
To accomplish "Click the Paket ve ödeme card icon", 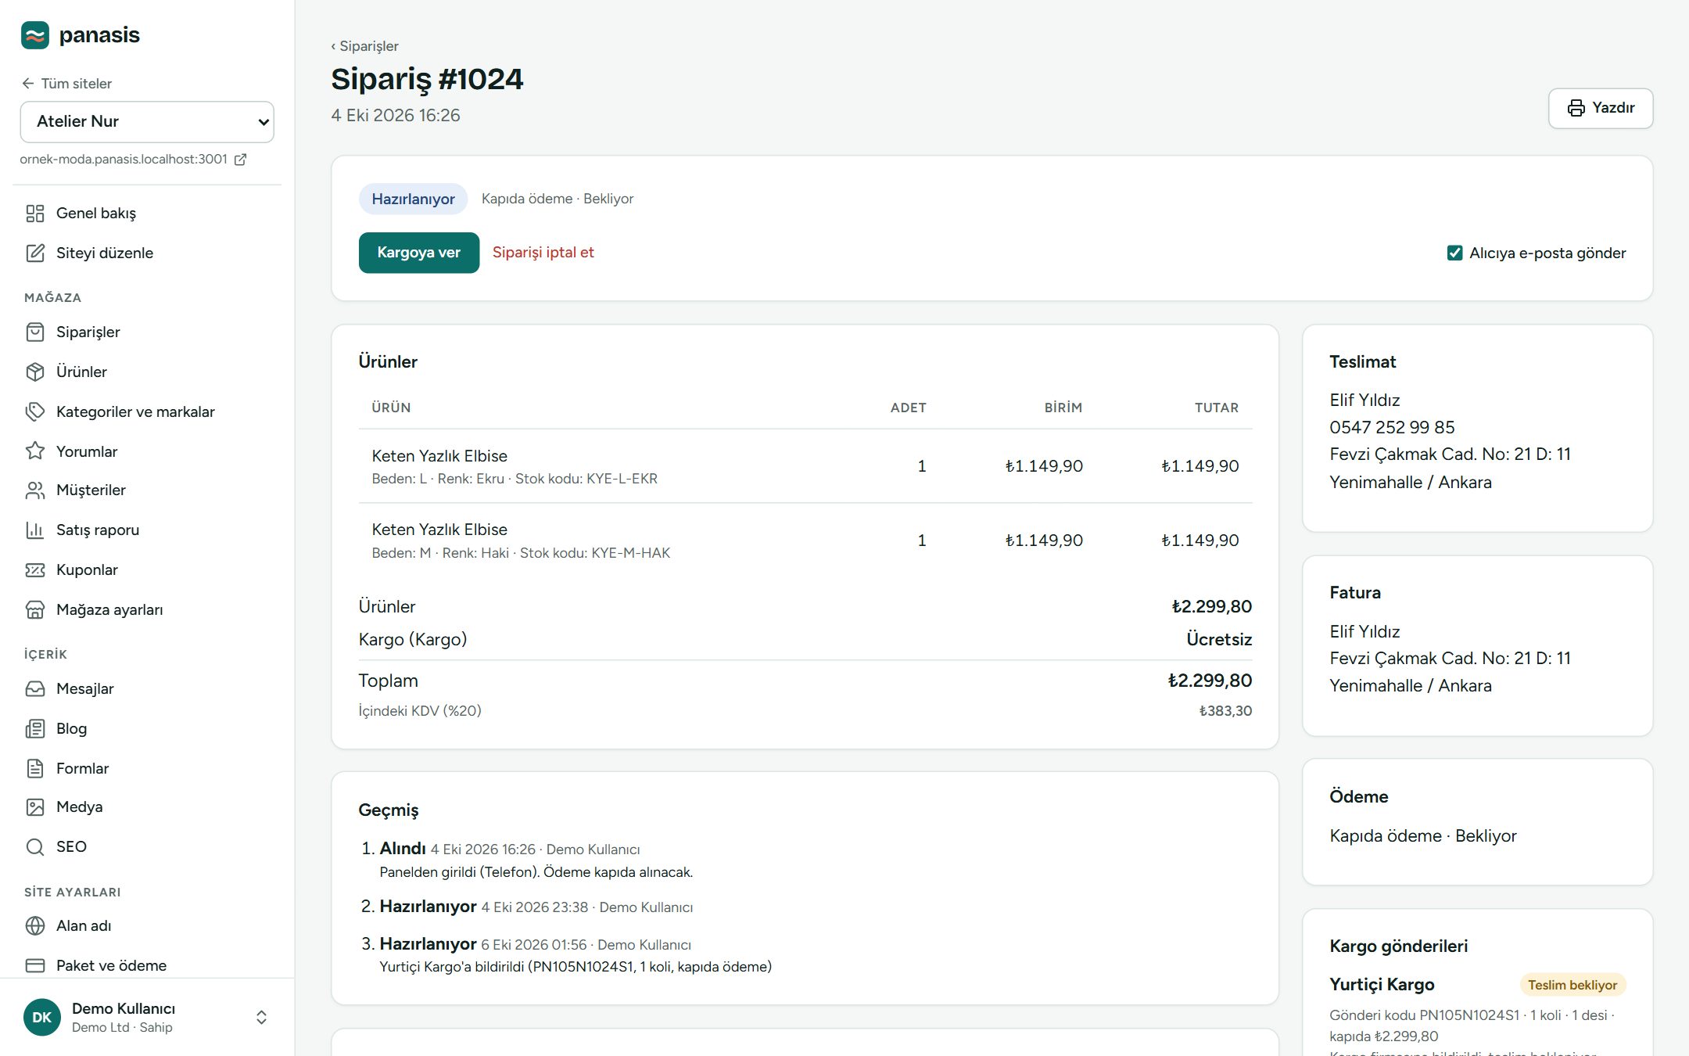I will 35,966.
